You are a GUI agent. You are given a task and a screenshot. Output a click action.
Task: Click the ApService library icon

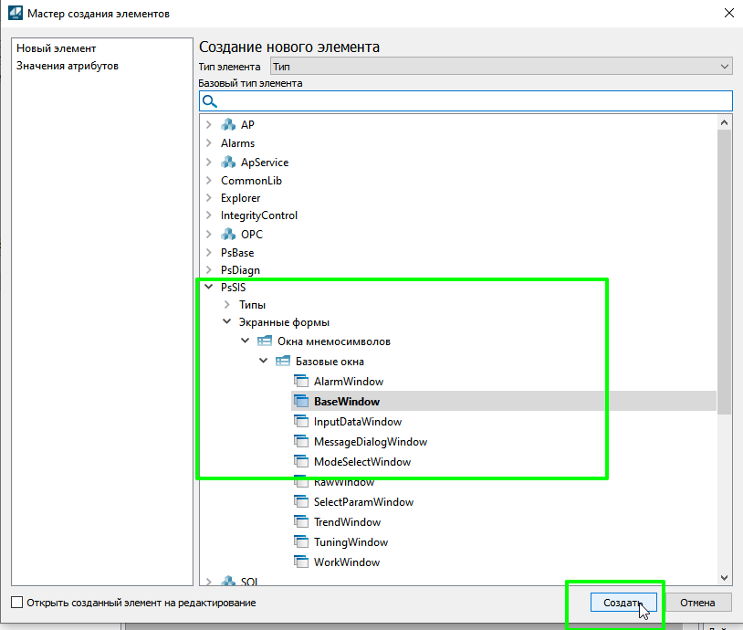[x=228, y=163]
